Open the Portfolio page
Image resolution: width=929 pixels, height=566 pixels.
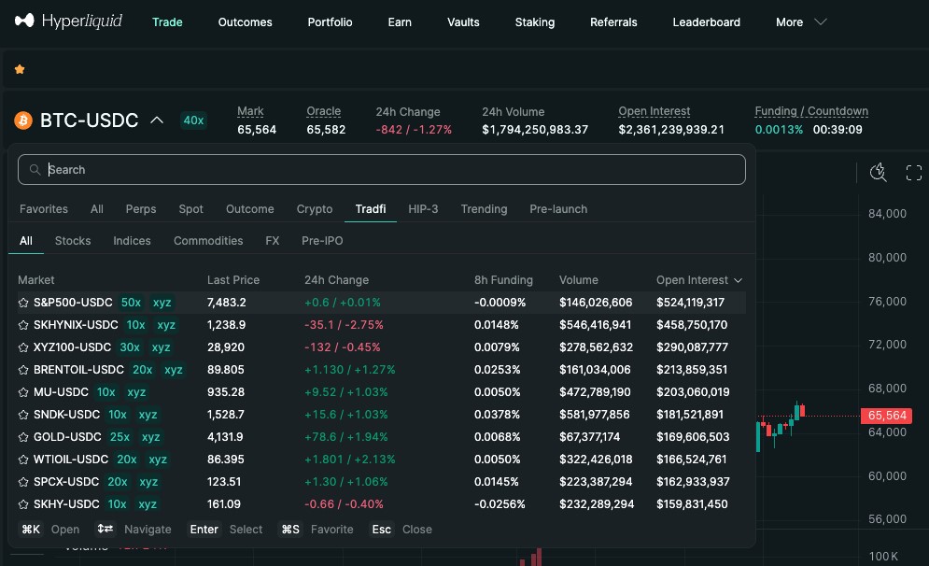(330, 21)
